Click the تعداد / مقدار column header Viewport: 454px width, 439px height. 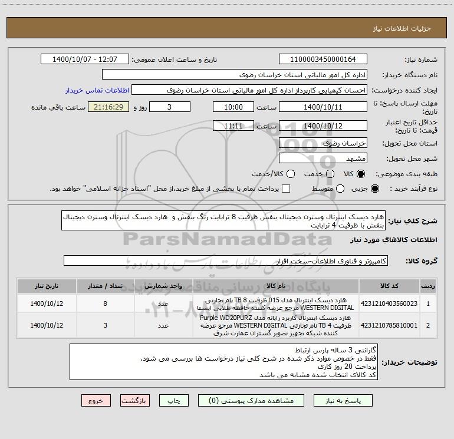click(x=105, y=286)
